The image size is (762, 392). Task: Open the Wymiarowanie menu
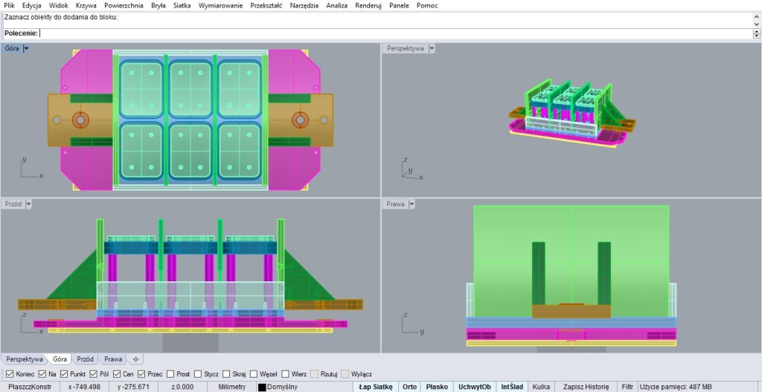[x=220, y=5]
